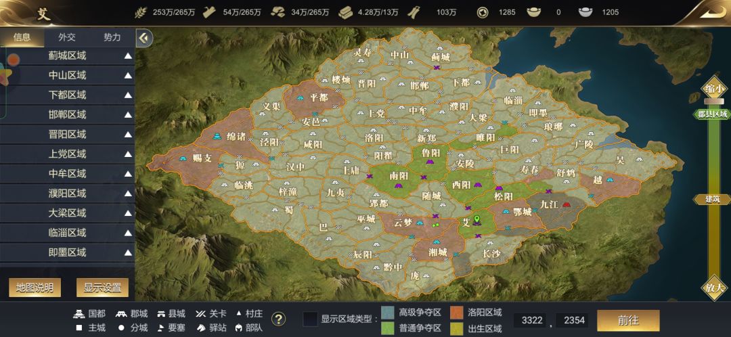Click the 洛阳 label on the map
The width and height of the screenshot is (731, 337).
click(374, 137)
